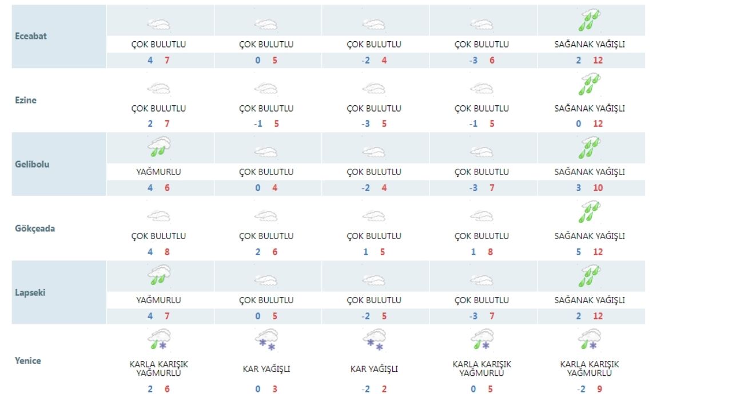
Task: Open the Yenice district name
Action: [x=28, y=360]
